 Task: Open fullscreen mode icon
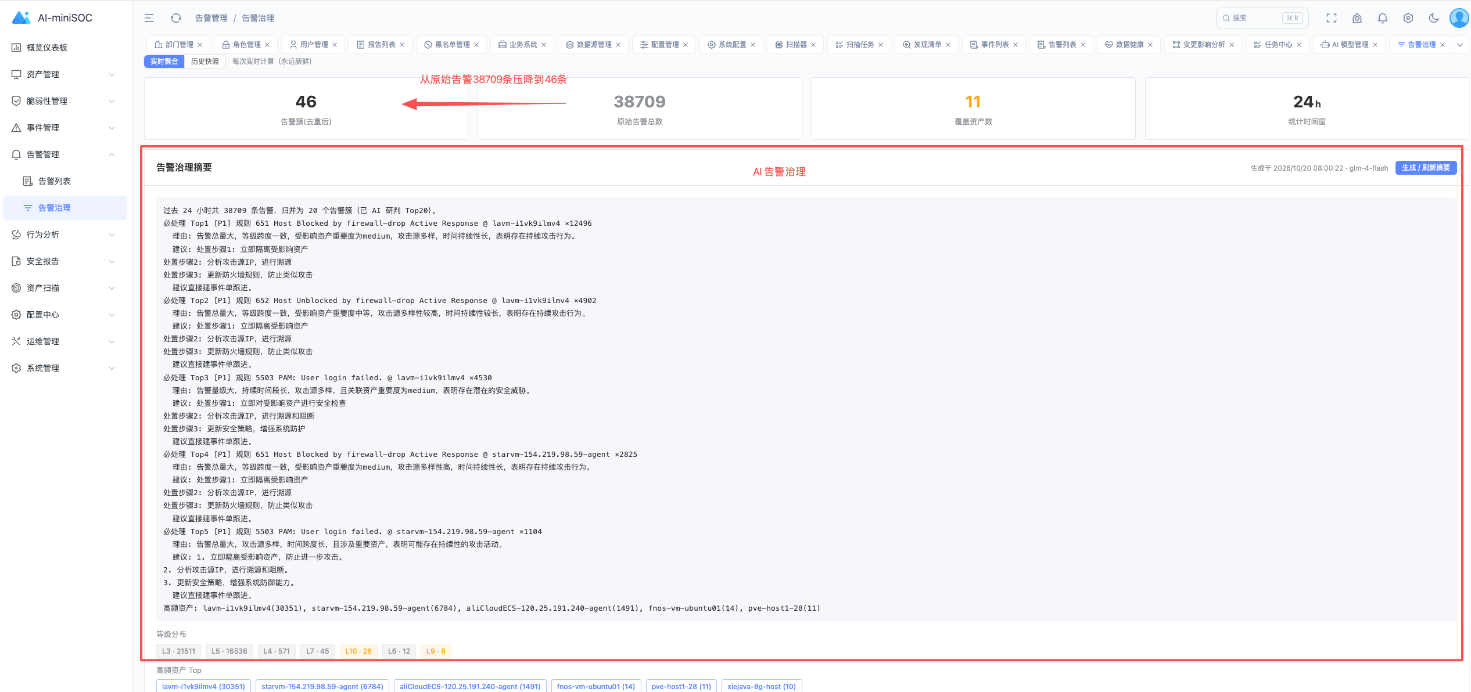point(1332,18)
